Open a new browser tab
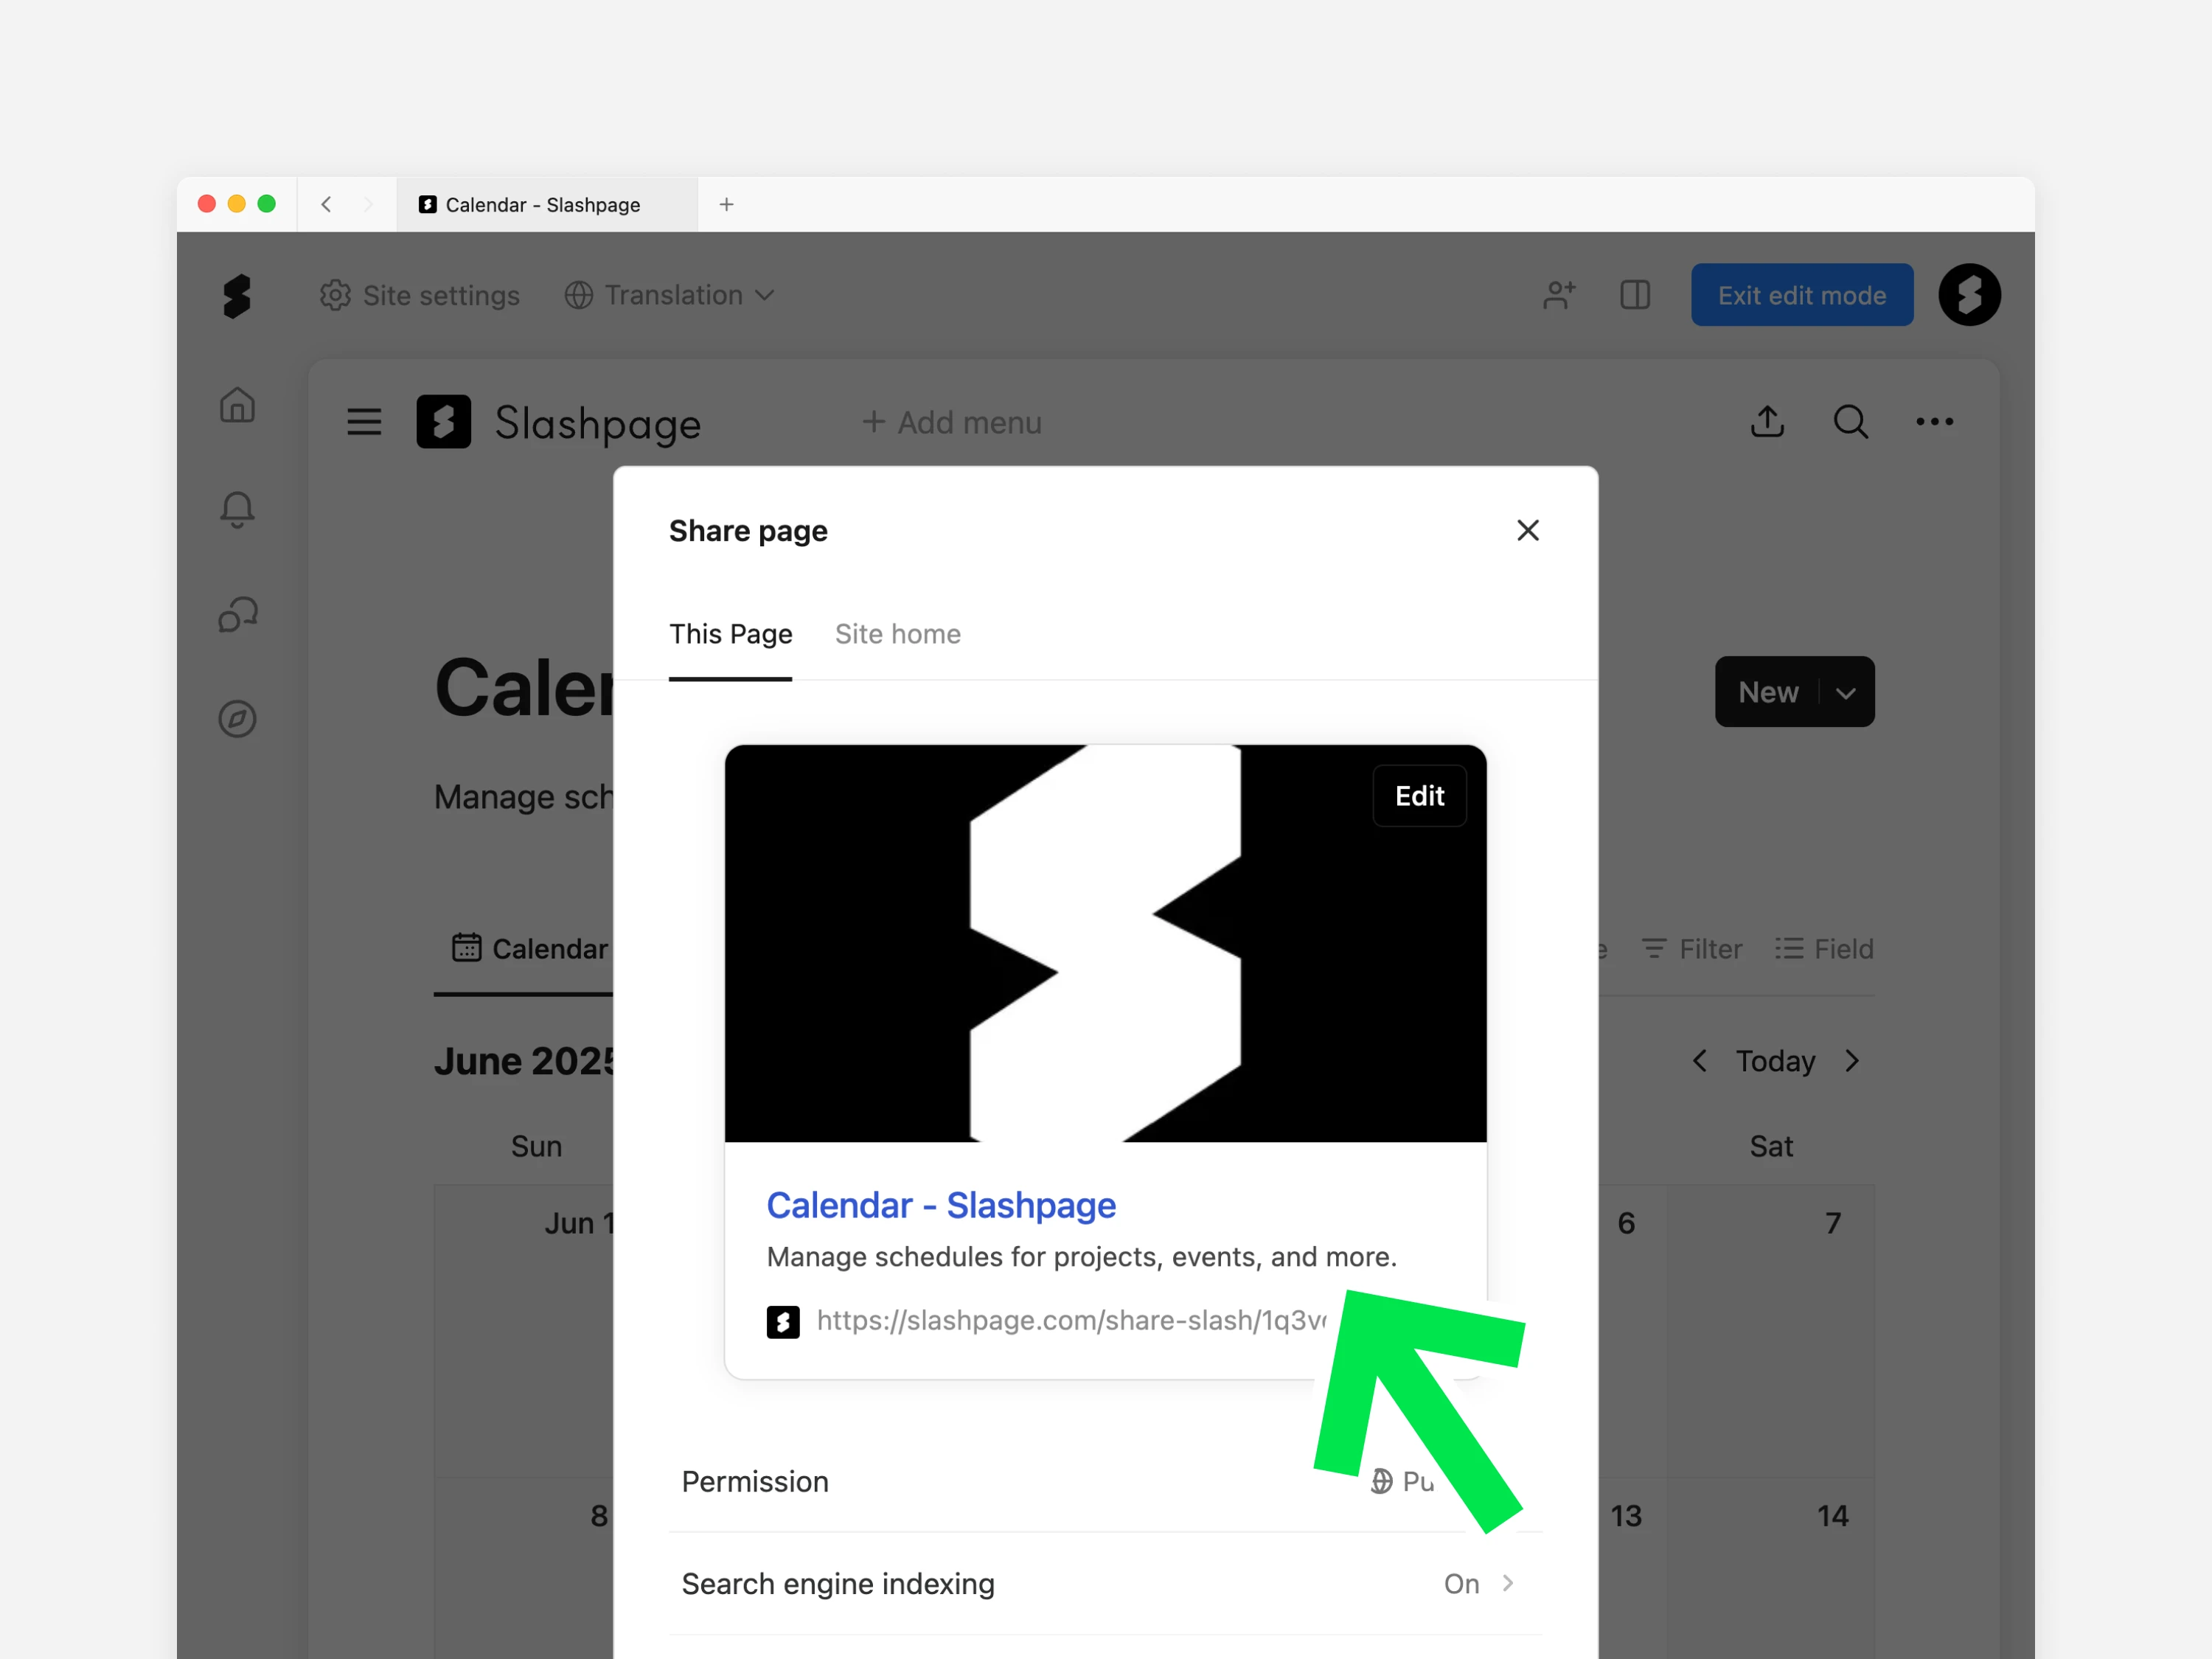This screenshot has width=2212, height=1659. 727,204
